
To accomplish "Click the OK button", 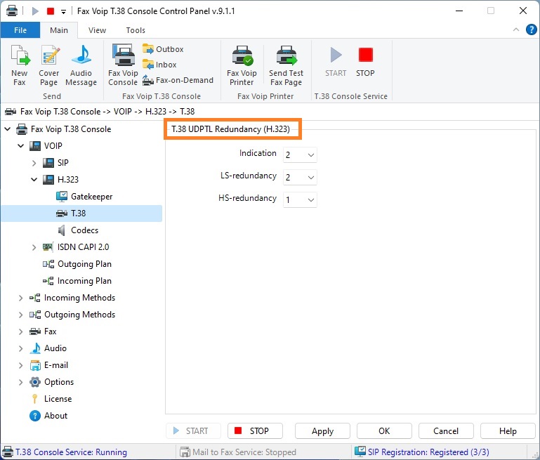I will pos(384,431).
